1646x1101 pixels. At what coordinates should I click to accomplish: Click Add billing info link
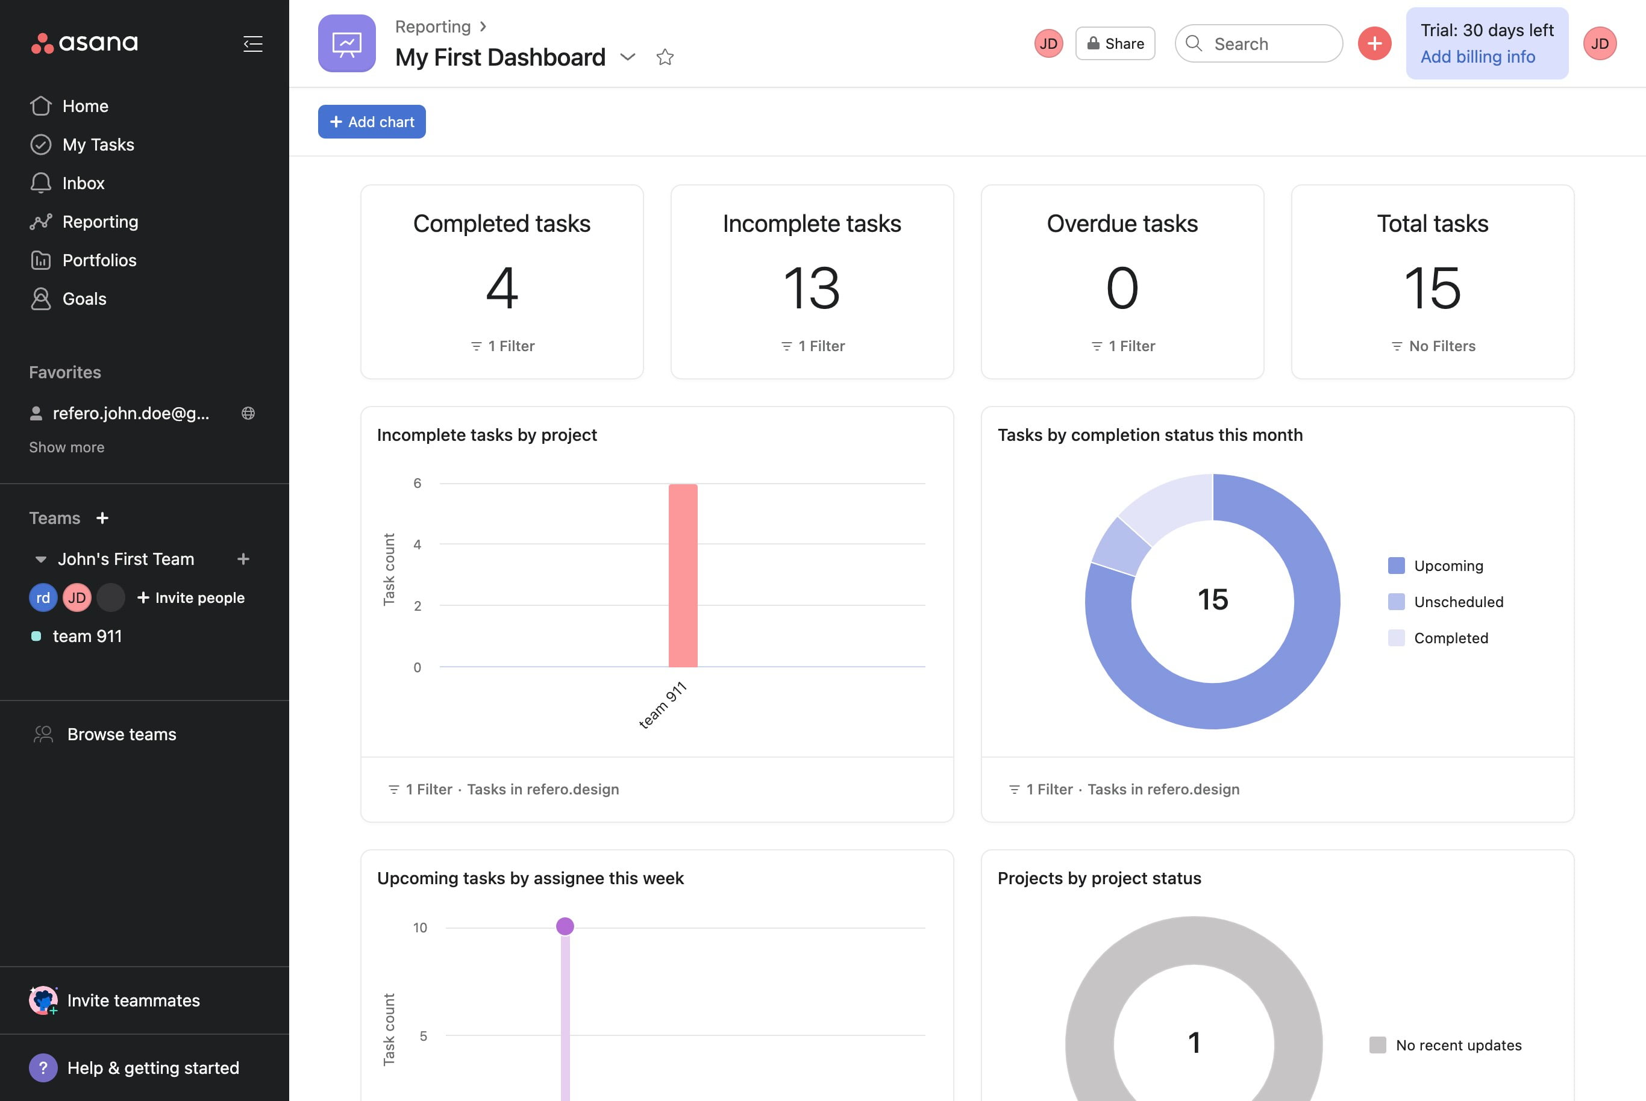(1477, 57)
